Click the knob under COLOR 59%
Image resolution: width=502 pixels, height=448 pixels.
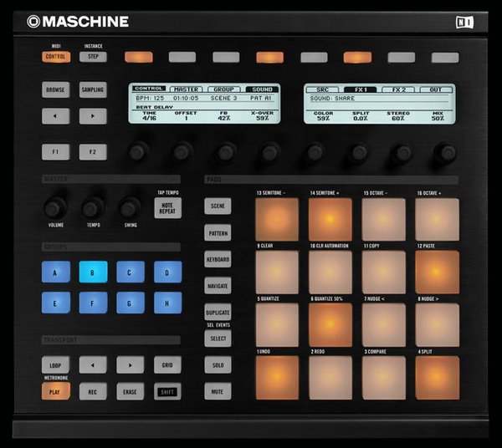(314, 152)
